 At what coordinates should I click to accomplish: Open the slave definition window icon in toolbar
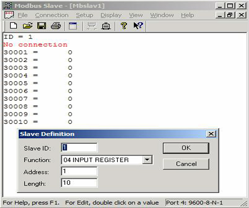73,26
